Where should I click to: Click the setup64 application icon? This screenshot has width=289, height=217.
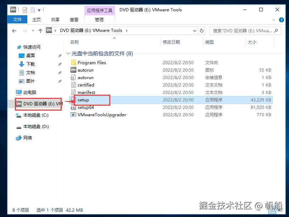coord(73,107)
